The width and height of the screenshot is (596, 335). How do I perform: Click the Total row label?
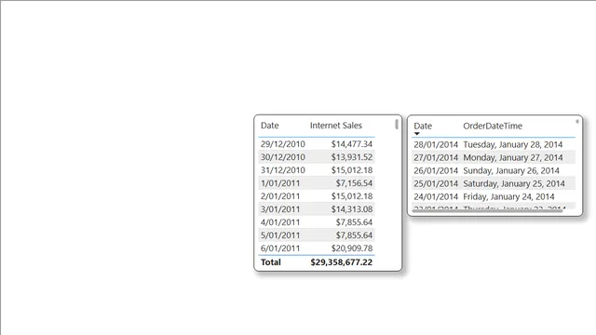(x=271, y=262)
